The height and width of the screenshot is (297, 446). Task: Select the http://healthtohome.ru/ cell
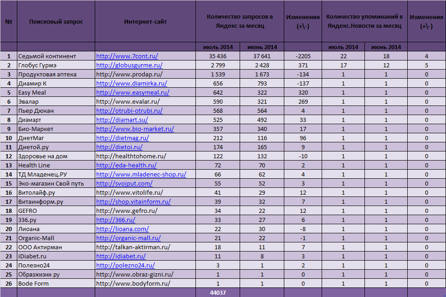coord(145,156)
